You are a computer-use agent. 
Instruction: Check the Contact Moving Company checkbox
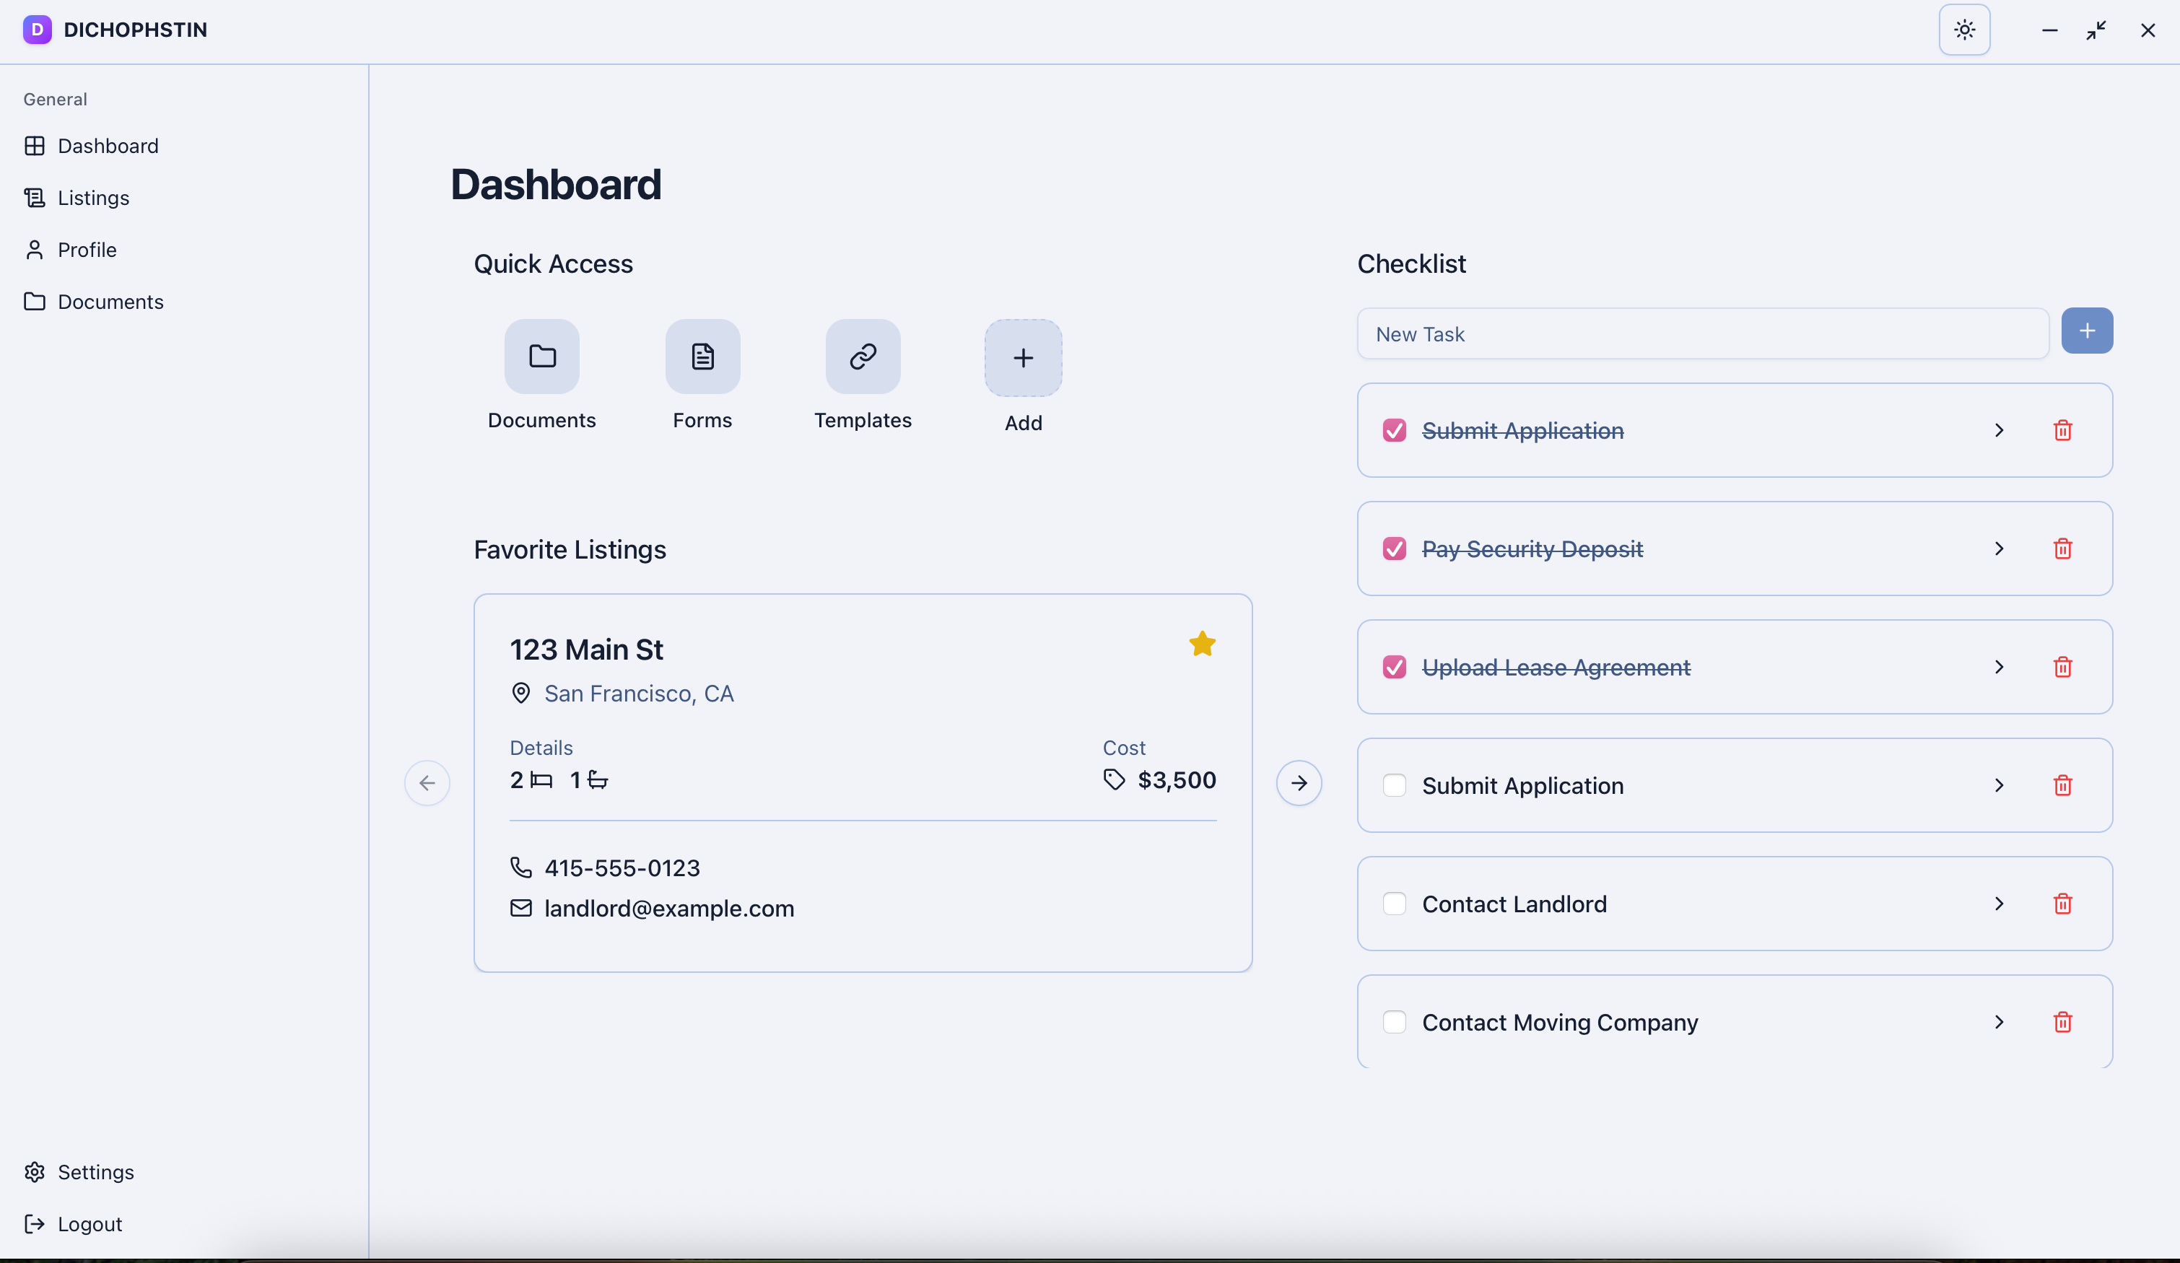[1394, 1022]
